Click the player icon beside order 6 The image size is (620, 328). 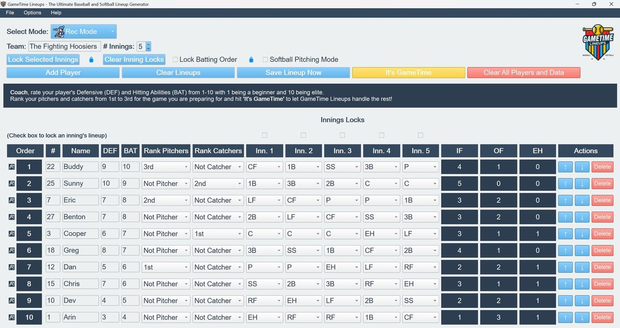point(11,250)
